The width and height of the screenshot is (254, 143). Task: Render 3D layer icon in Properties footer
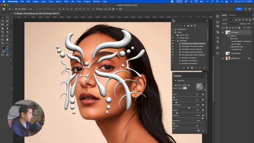pyautogui.click(x=198, y=131)
